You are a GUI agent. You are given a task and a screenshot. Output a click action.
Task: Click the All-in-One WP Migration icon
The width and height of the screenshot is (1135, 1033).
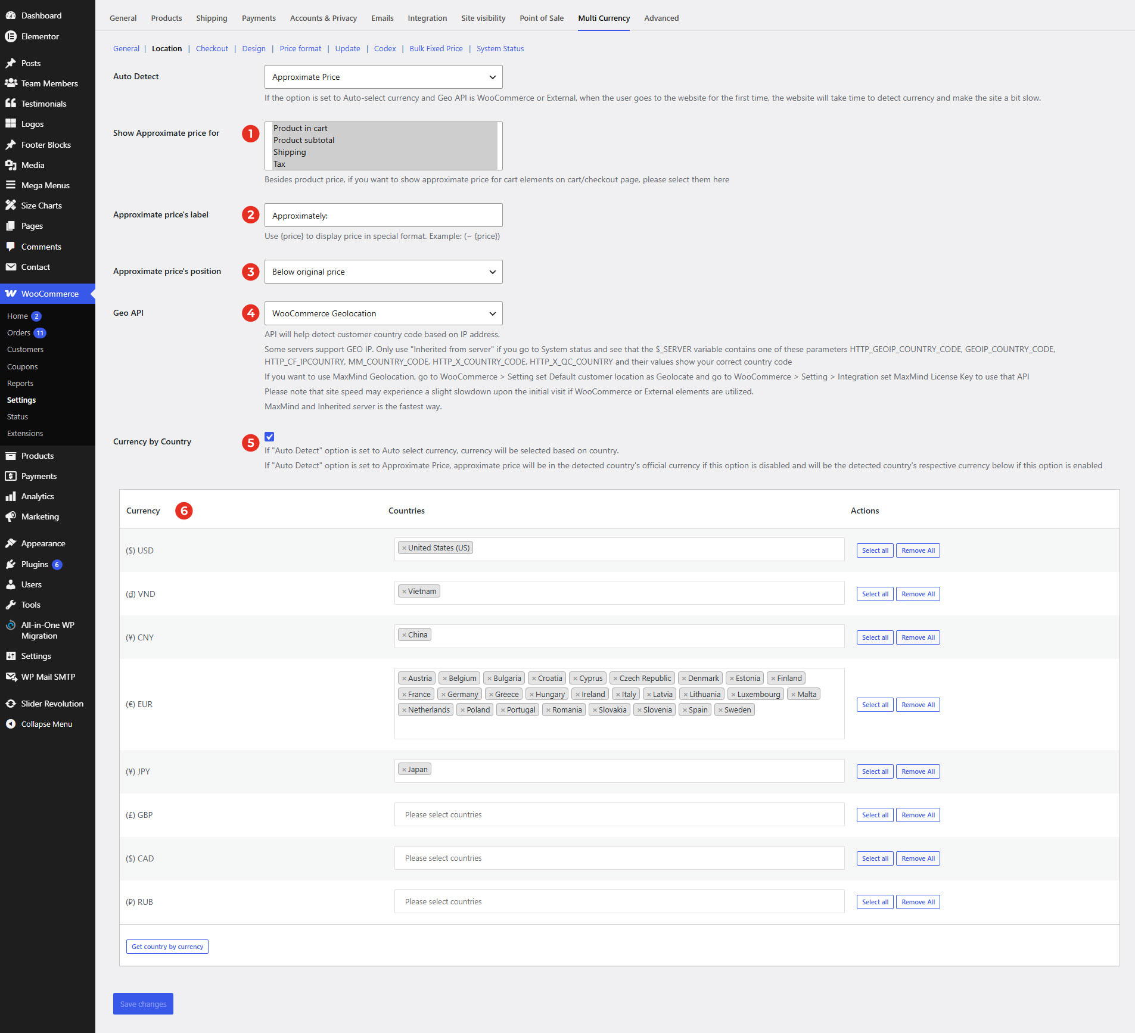(11, 626)
